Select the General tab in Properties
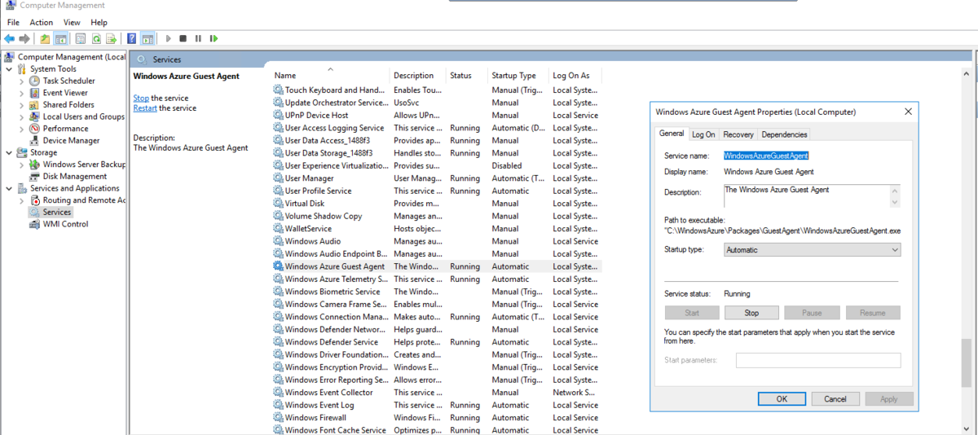The width and height of the screenshot is (978, 435). (x=672, y=134)
